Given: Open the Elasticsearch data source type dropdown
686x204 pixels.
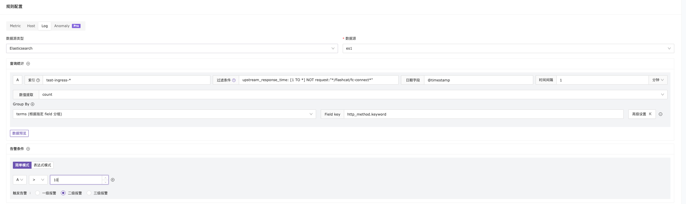Looking at the screenshot, I should click(x=172, y=48).
